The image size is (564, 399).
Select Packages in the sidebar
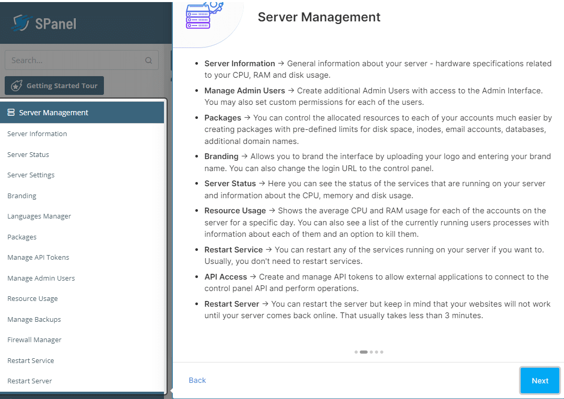[22, 237]
